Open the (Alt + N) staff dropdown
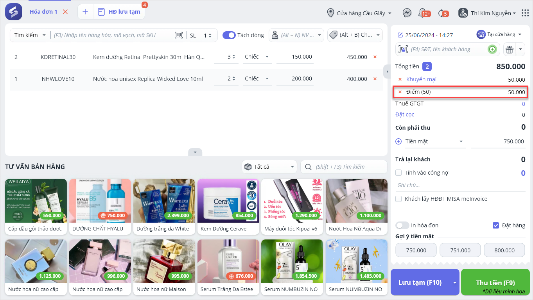 pos(296,35)
